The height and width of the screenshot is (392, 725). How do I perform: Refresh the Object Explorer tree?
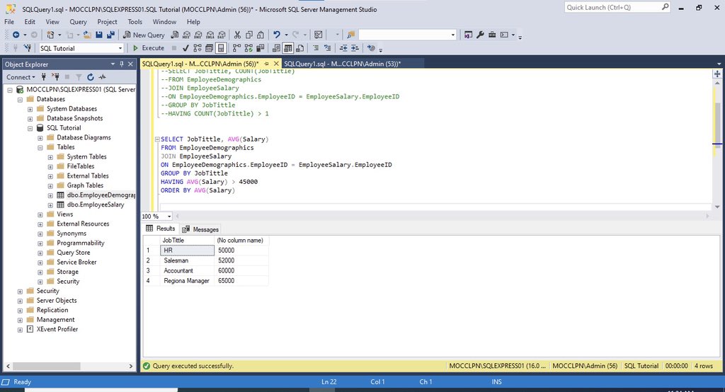pyautogui.click(x=91, y=77)
